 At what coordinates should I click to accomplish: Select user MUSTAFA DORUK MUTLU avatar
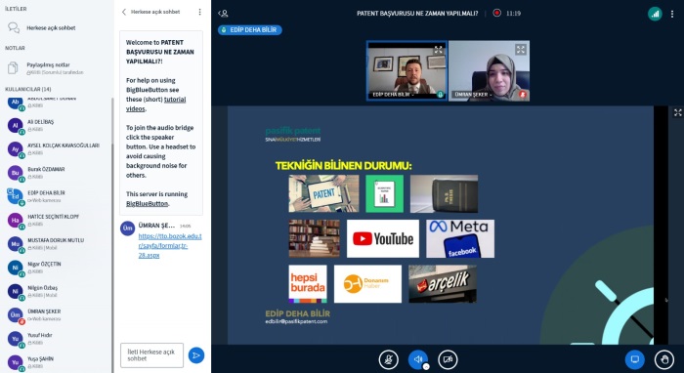(16, 244)
